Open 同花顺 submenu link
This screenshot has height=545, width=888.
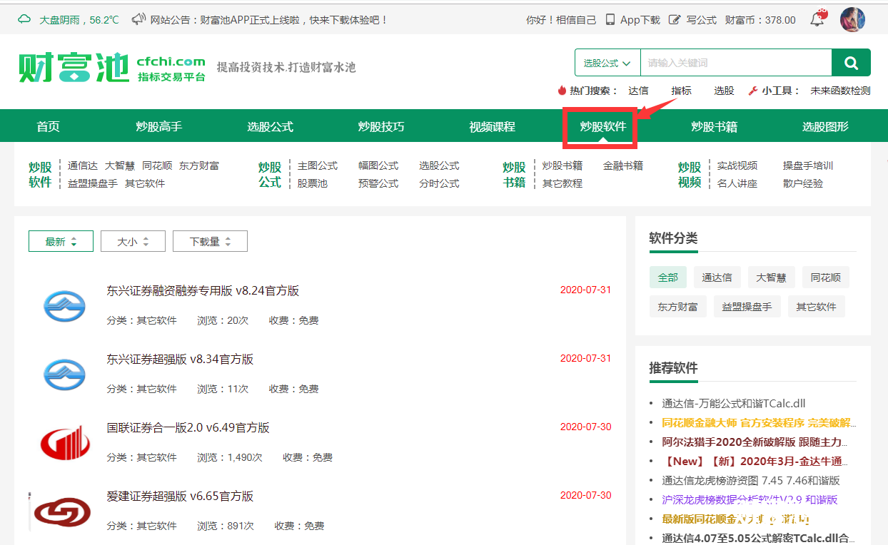[157, 165]
